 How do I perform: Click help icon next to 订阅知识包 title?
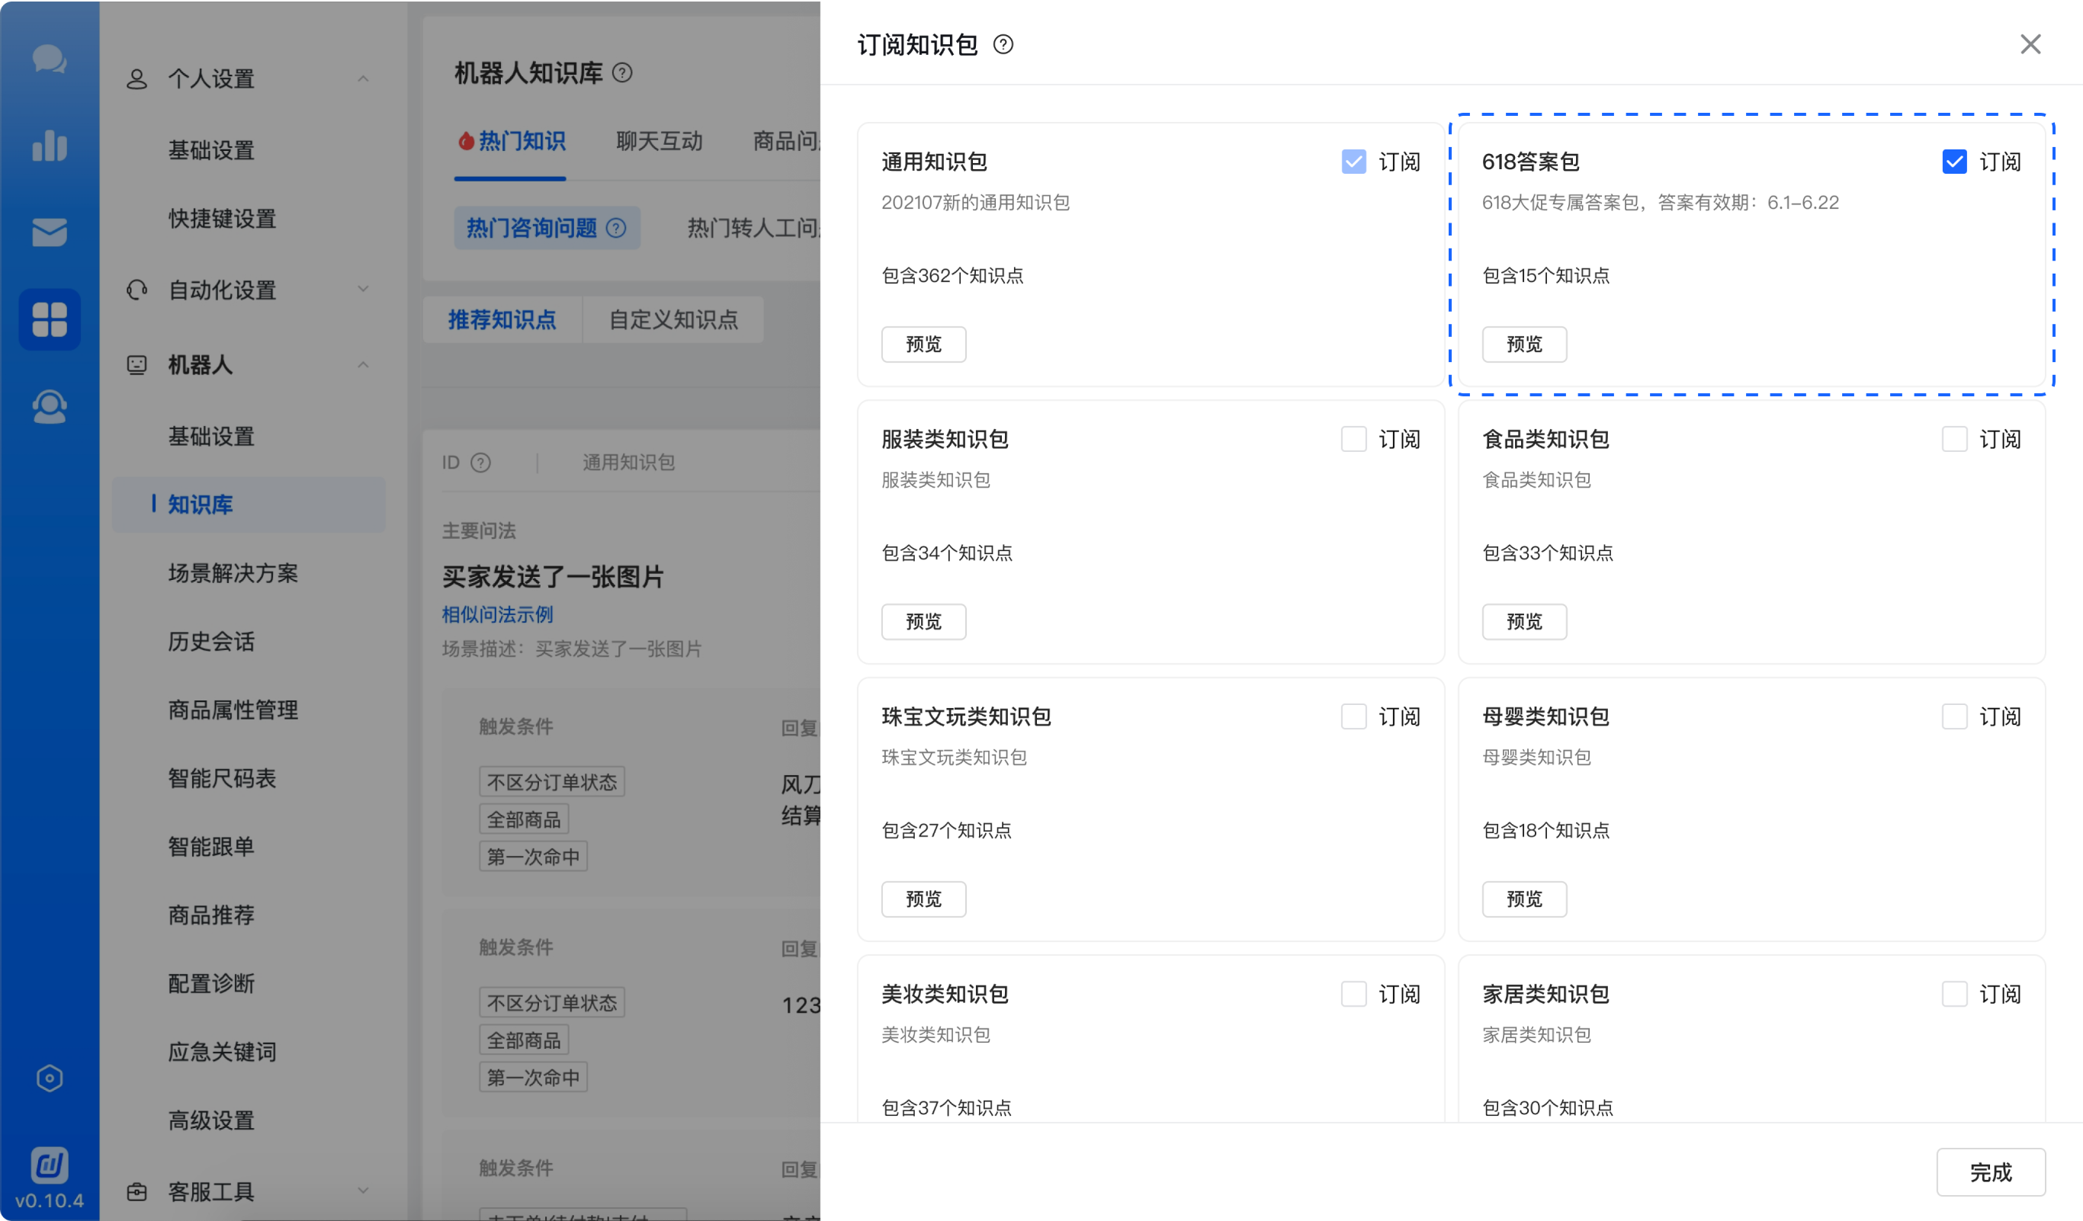pyautogui.click(x=1003, y=45)
